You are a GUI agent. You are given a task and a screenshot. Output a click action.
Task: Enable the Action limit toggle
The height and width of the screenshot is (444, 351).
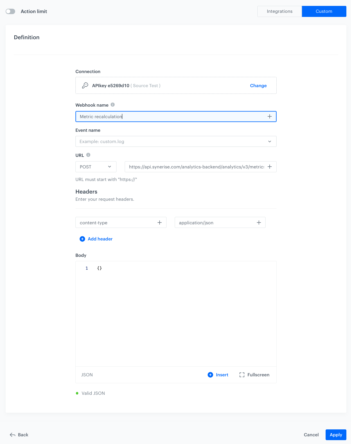(x=11, y=11)
